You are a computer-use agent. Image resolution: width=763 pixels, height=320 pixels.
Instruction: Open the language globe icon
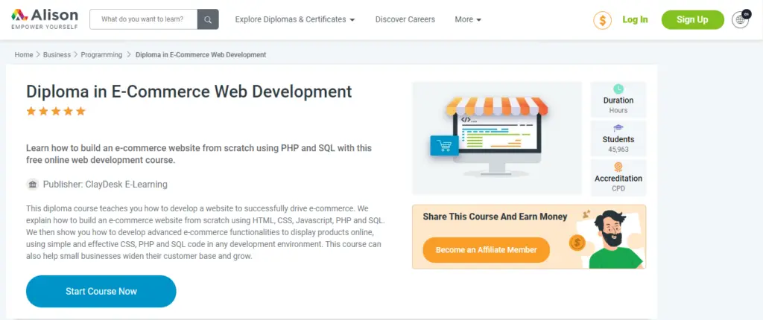click(x=740, y=19)
